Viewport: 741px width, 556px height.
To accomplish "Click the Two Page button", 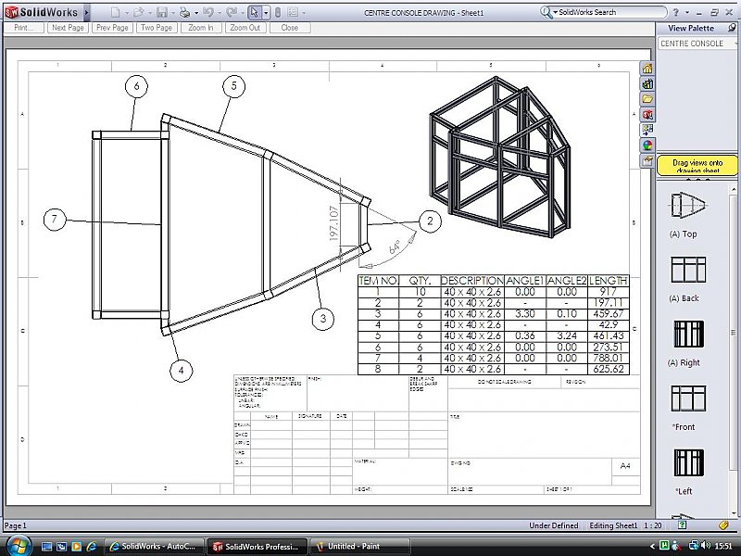I will [x=157, y=28].
